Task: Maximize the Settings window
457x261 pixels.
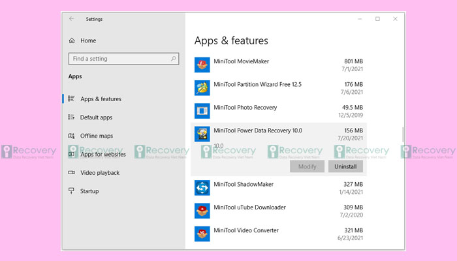Action: [377, 19]
